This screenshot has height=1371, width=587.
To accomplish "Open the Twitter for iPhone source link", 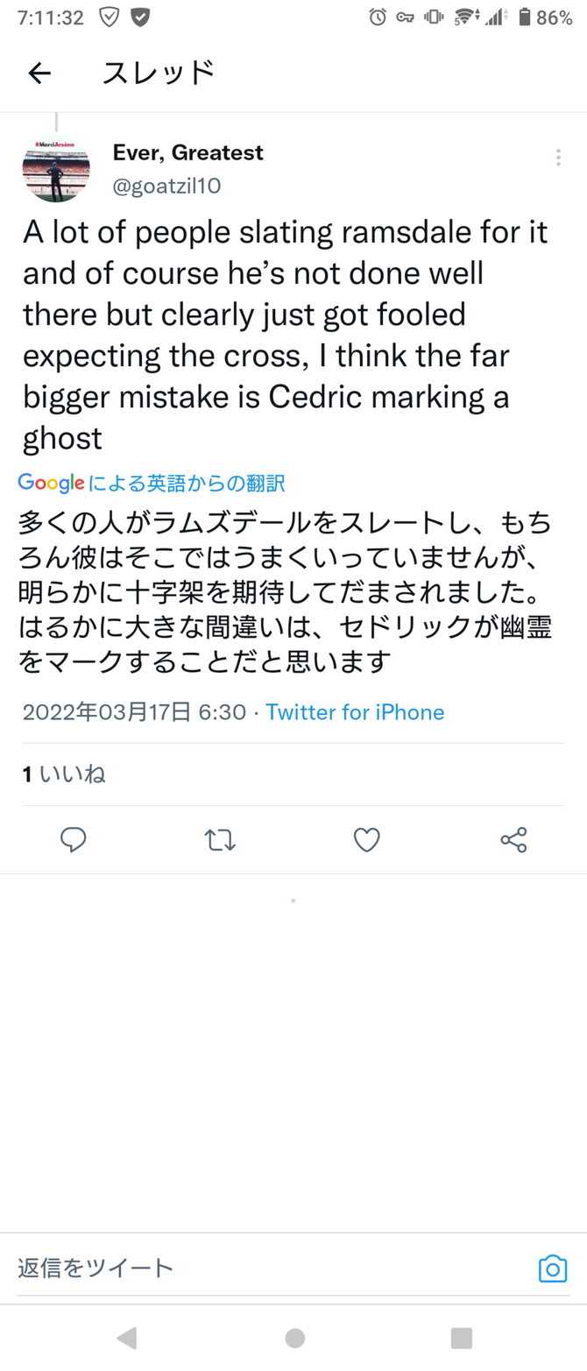I will pyautogui.click(x=355, y=712).
